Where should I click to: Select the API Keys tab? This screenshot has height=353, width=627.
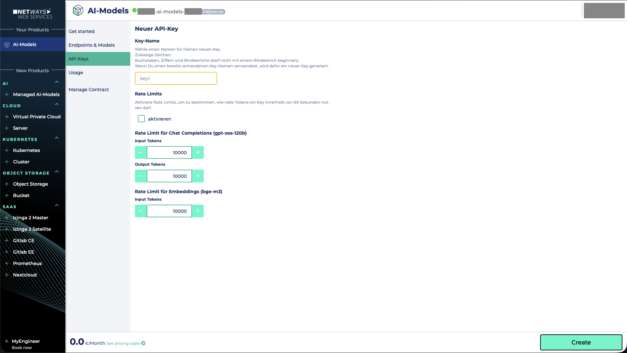98,59
